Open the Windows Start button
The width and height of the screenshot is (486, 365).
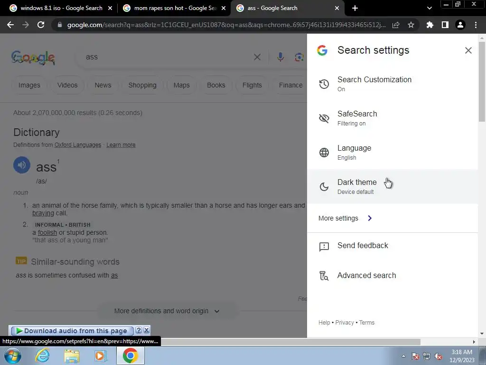pos(12,355)
